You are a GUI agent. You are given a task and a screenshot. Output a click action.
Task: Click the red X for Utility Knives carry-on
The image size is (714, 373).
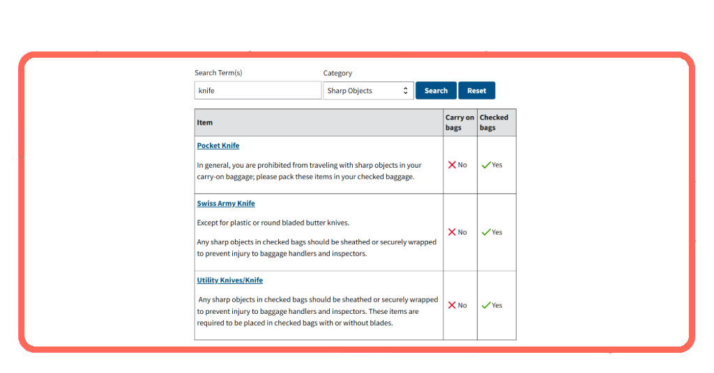452,305
